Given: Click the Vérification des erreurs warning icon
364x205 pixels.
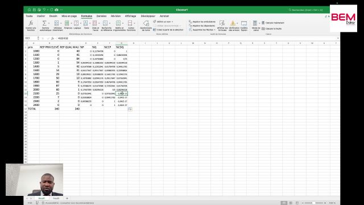Looking at the screenshot, I should [233, 23].
